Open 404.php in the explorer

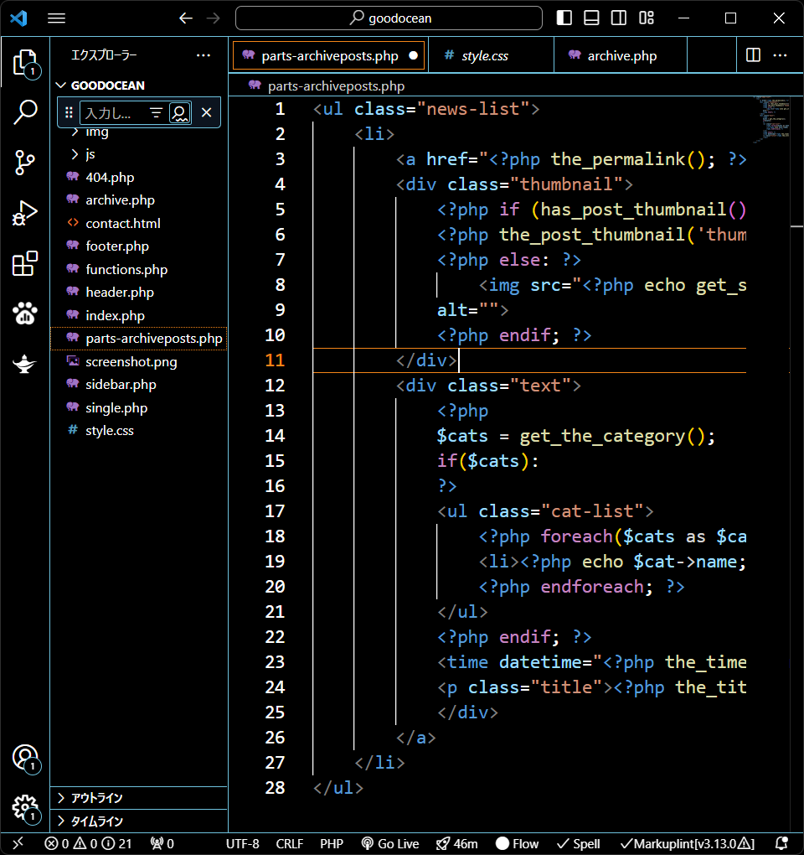(x=139, y=177)
